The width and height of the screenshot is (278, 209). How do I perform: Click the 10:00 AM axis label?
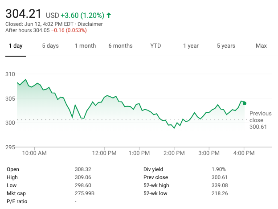point(34,153)
